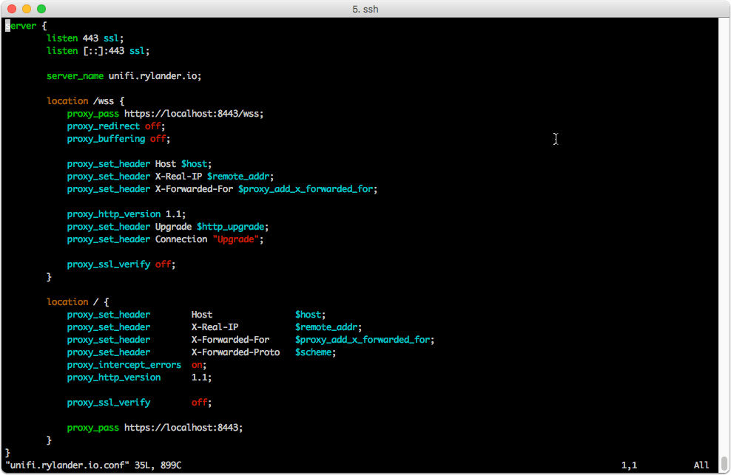The image size is (731, 475).
Task: Click '1.1;' in the root location block
Action: pos(201,377)
